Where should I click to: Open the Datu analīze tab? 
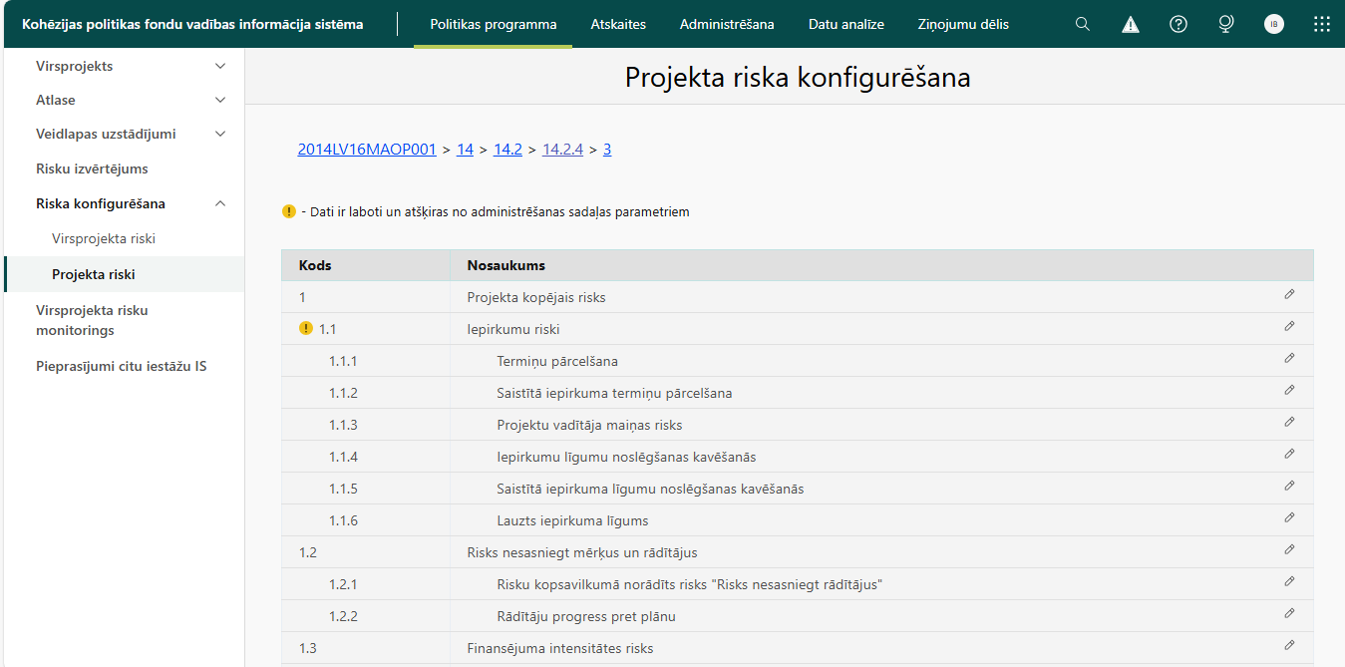846,24
